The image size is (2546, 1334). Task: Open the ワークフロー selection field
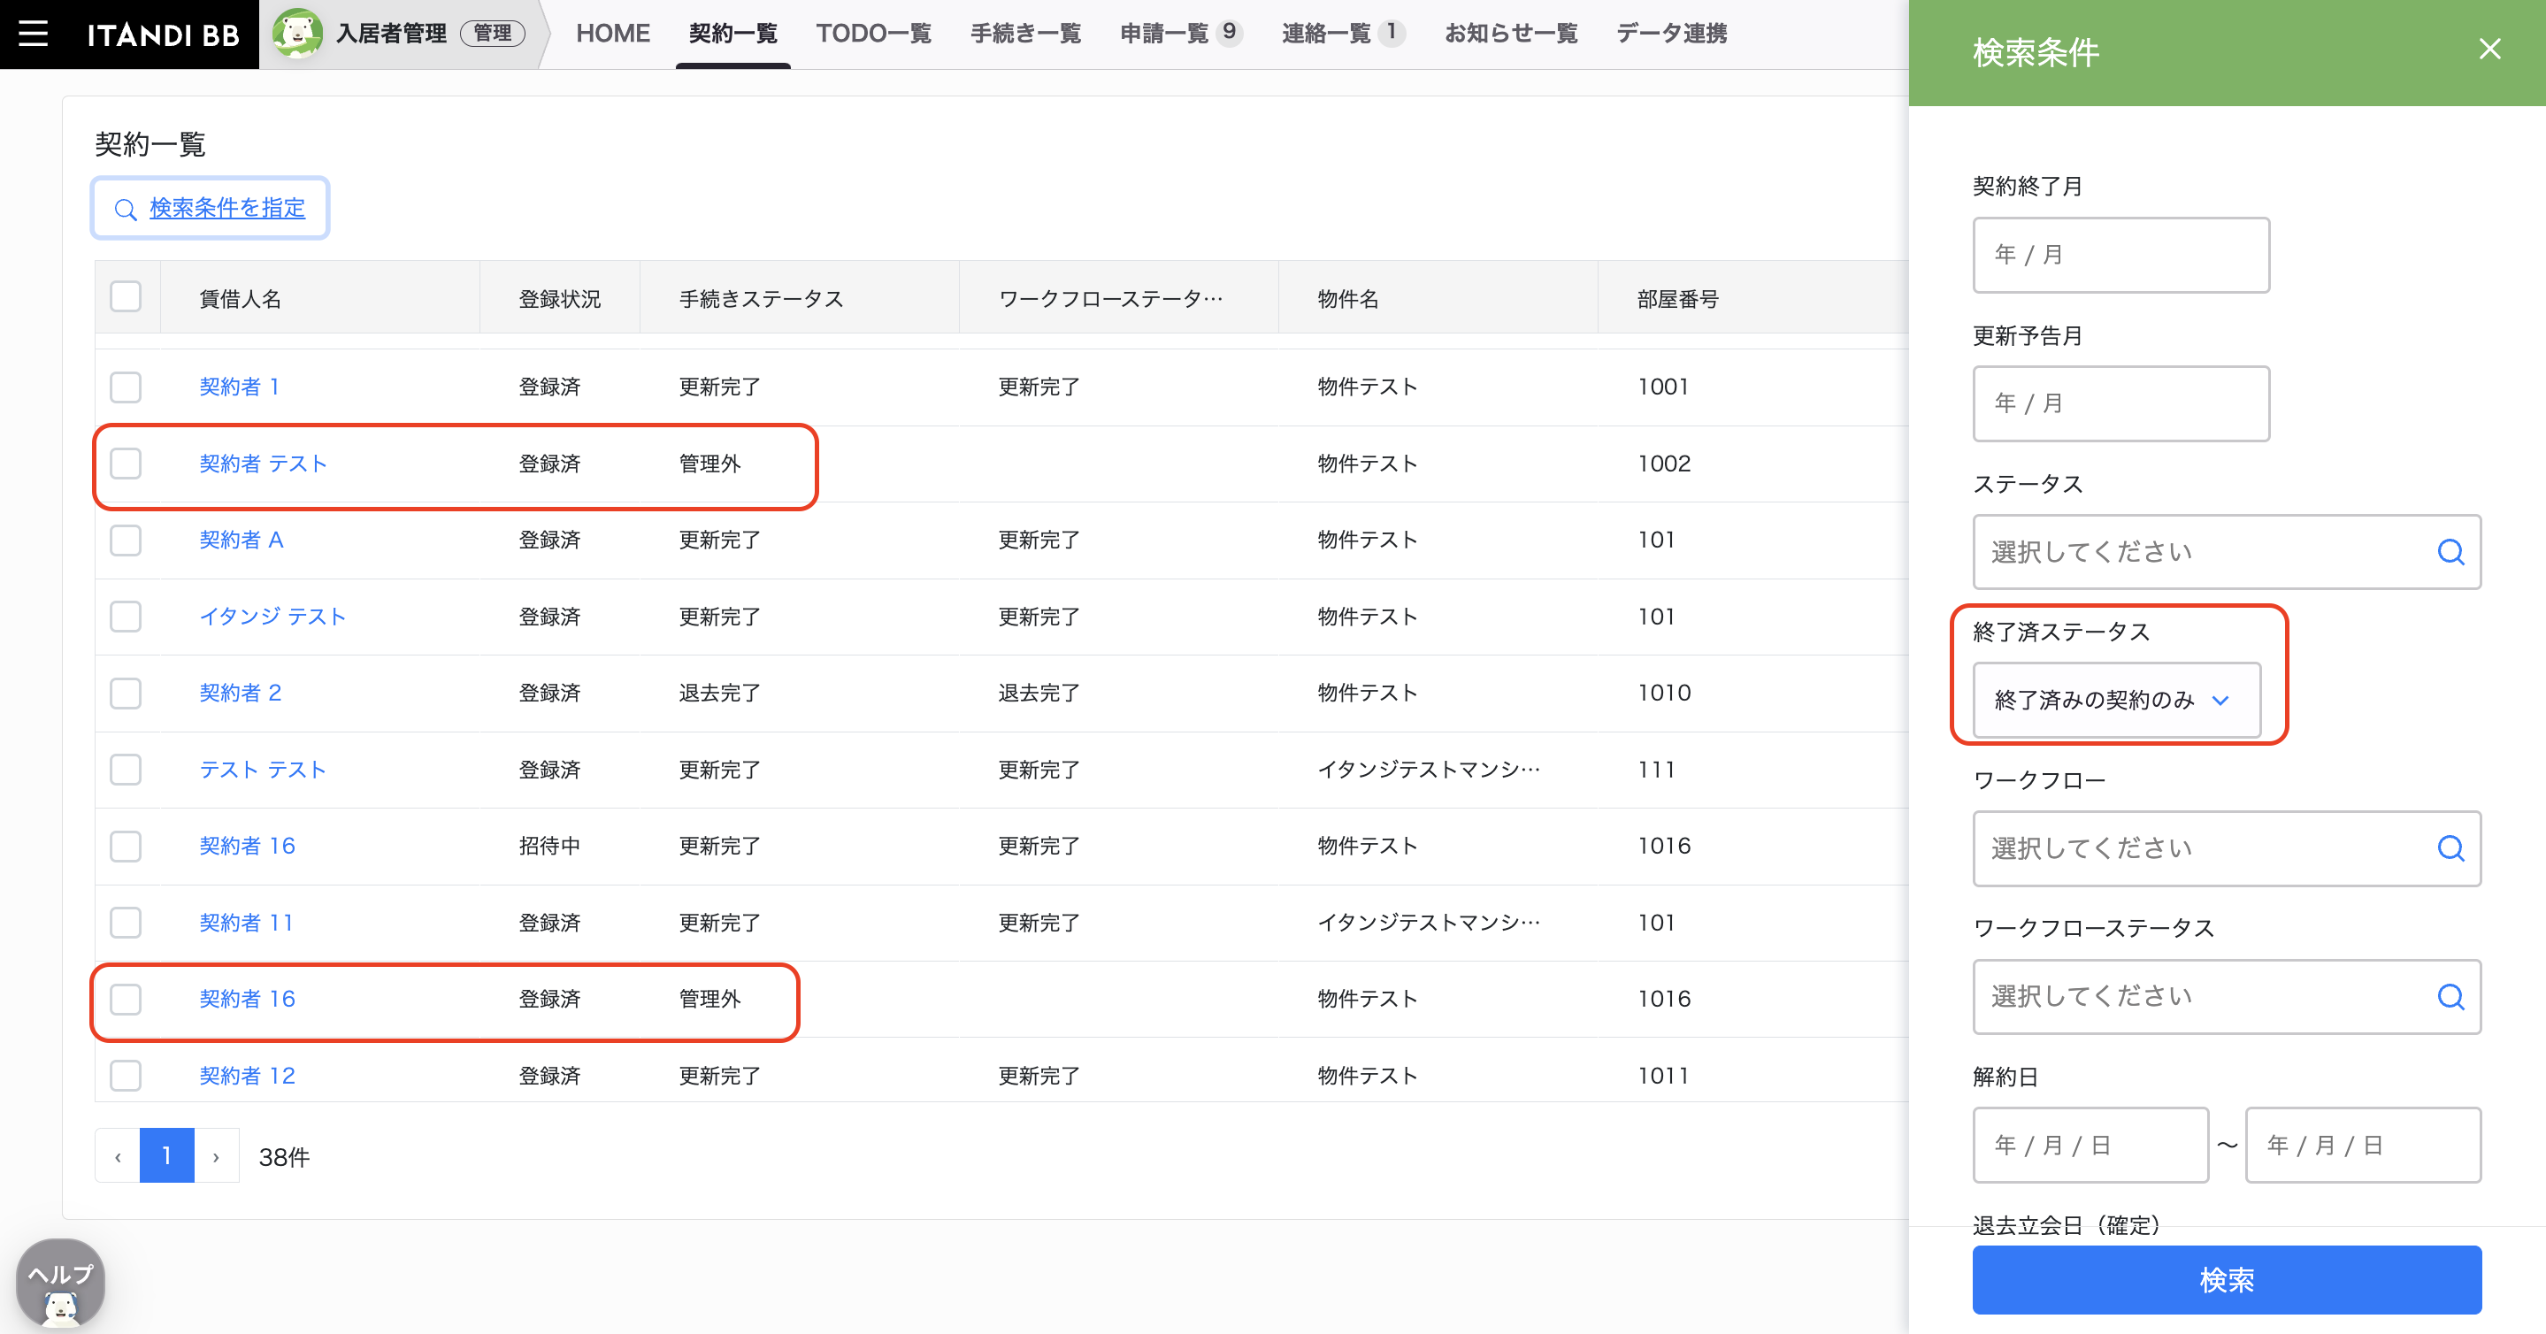pyautogui.click(x=2226, y=847)
